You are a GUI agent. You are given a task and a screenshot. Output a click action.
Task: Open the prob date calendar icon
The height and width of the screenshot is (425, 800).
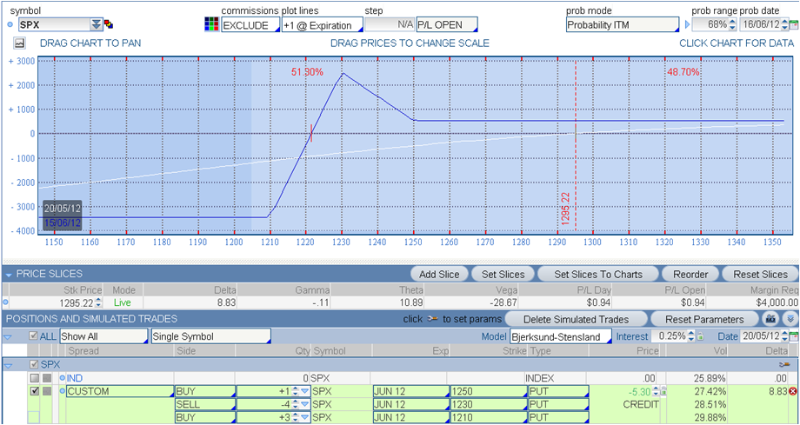point(794,24)
